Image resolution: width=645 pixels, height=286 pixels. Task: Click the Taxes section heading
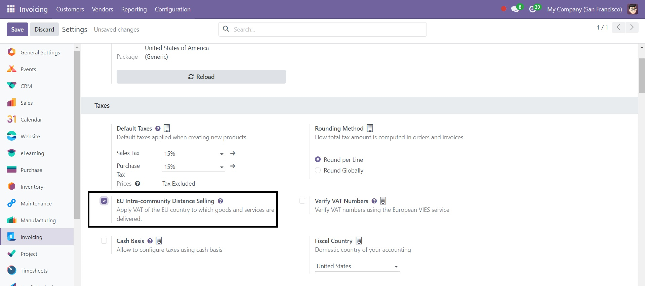(x=102, y=106)
